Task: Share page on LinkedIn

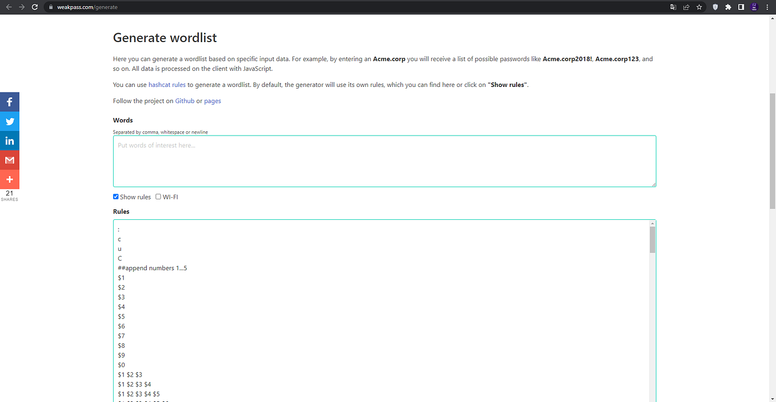Action: pyautogui.click(x=9, y=141)
